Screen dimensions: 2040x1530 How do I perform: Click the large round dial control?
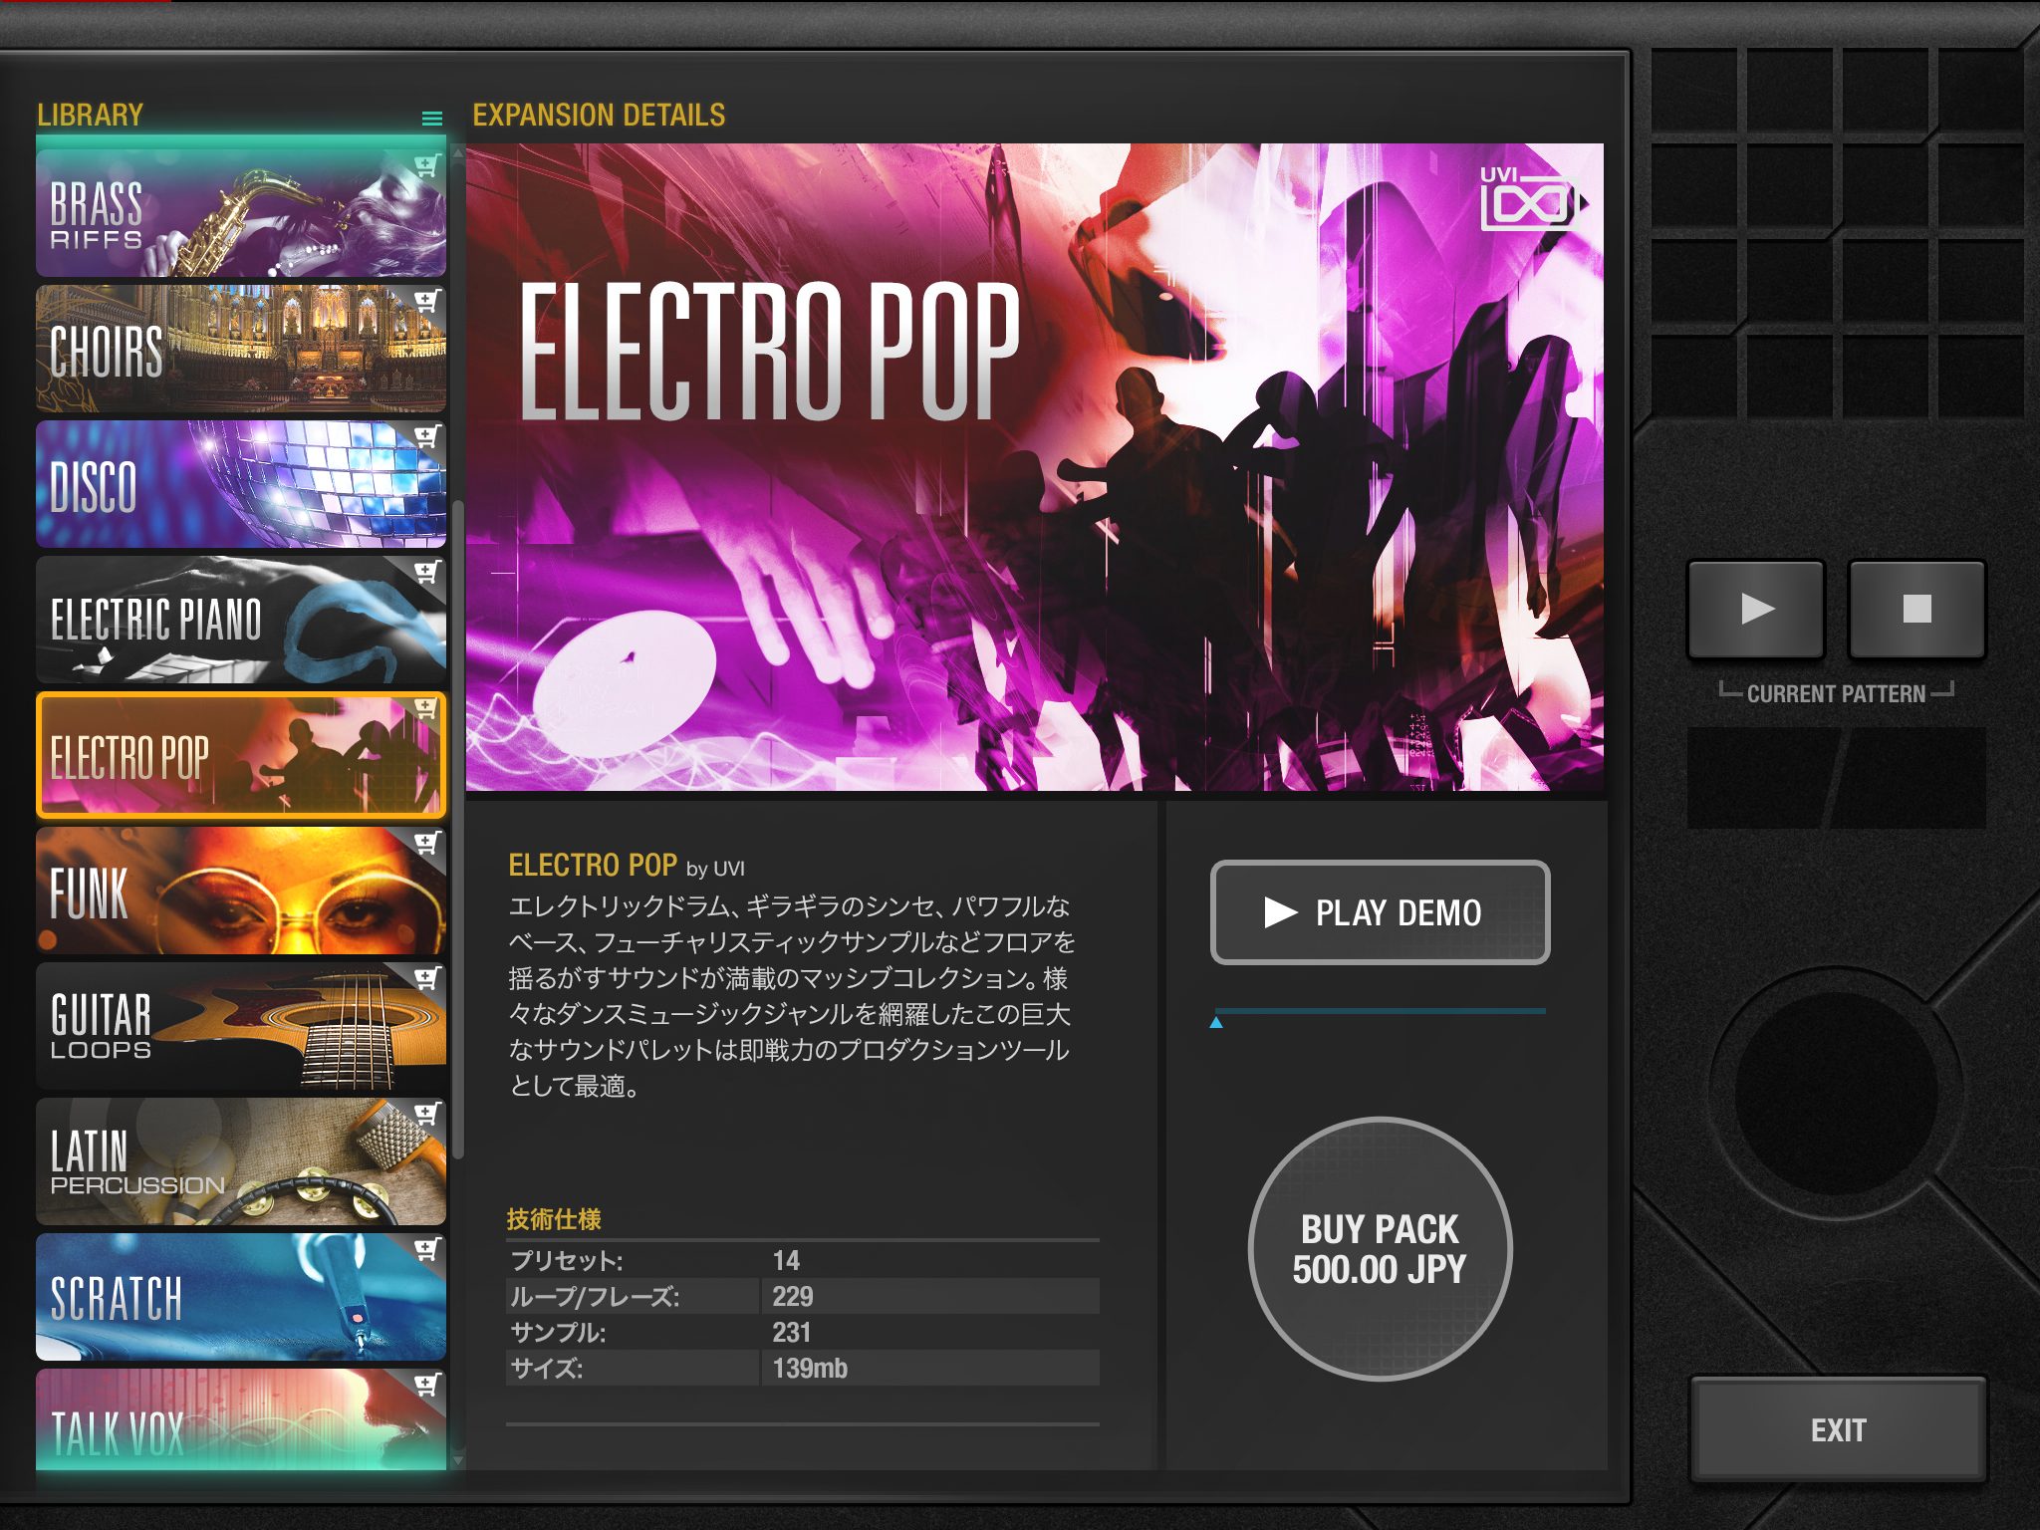coord(1836,1093)
